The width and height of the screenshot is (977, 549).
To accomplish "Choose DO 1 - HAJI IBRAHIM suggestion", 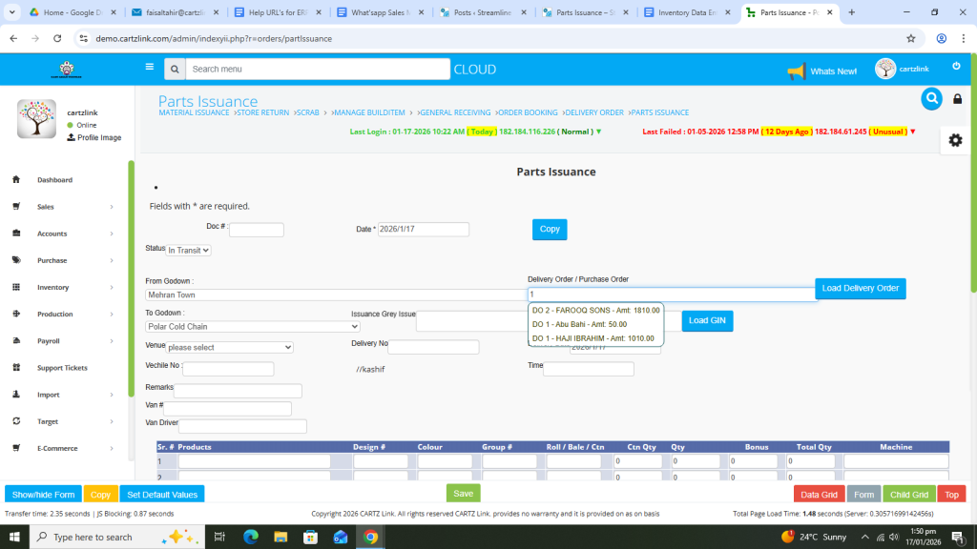I will tap(592, 338).
